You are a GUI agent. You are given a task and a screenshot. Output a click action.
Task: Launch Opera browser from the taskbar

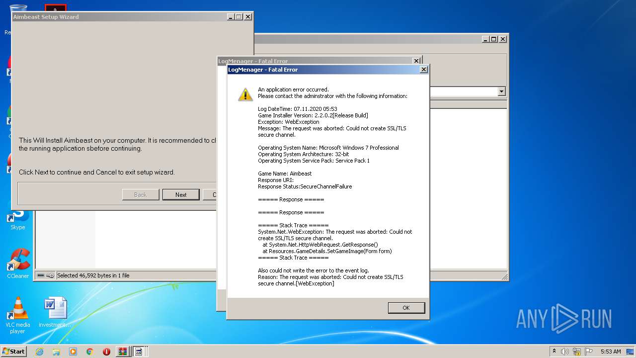[x=106, y=352]
